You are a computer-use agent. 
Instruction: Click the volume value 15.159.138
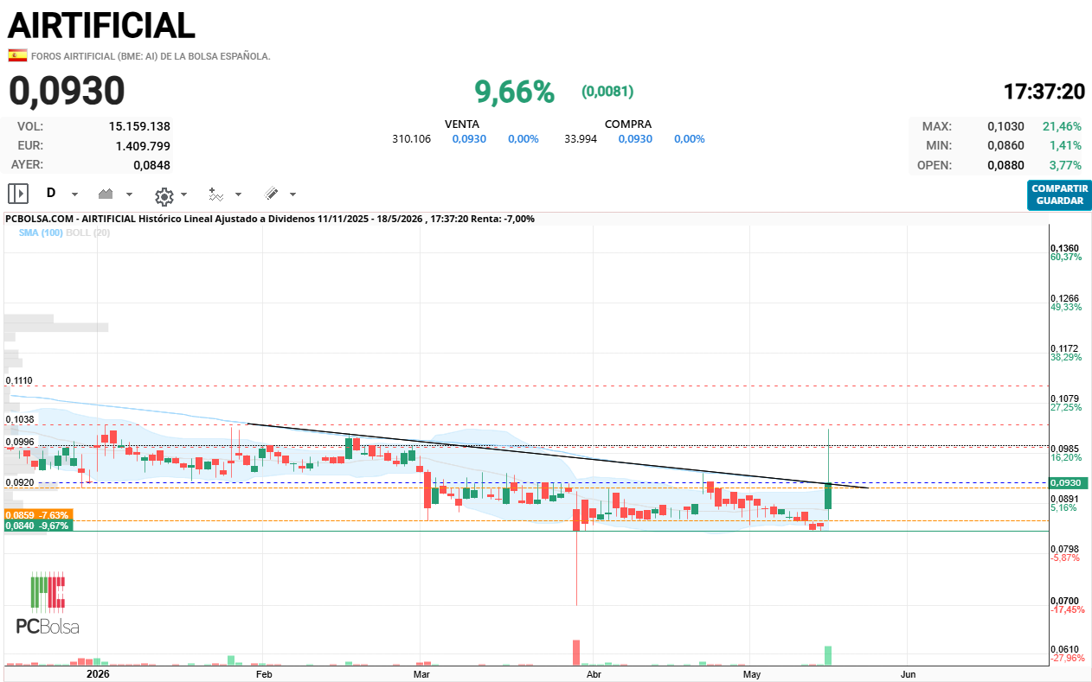139,126
